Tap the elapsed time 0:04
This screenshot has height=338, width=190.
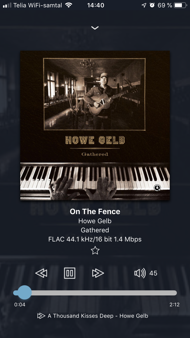tap(20, 305)
